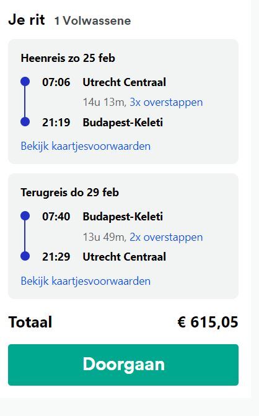Image resolution: width=259 pixels, height=416 pixels.
Task: Click the Je rit heading
Action: pos(27,20)
